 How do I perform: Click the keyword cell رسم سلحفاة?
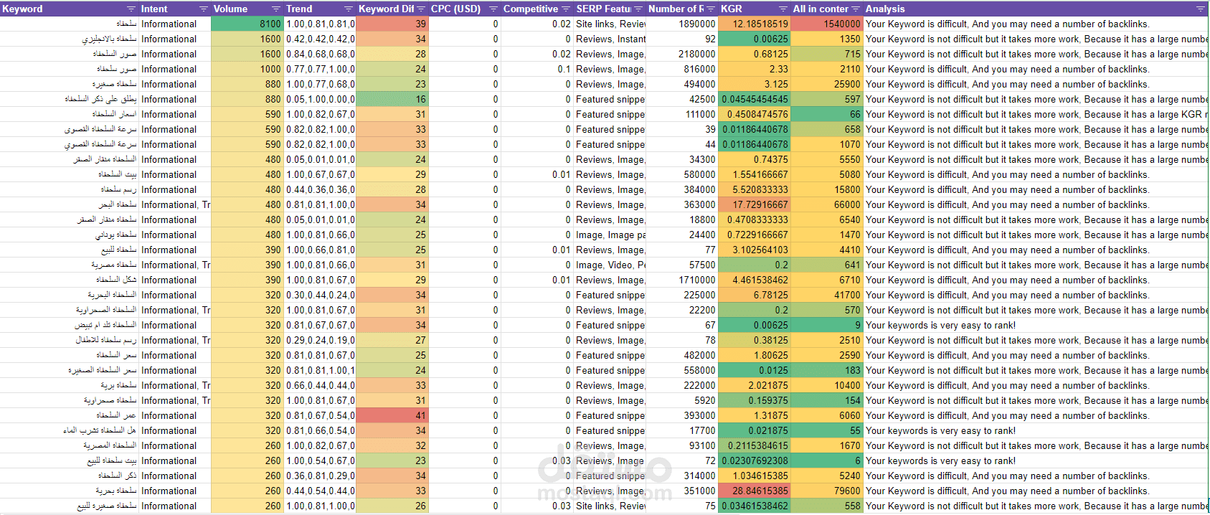[x=70, y=189]
